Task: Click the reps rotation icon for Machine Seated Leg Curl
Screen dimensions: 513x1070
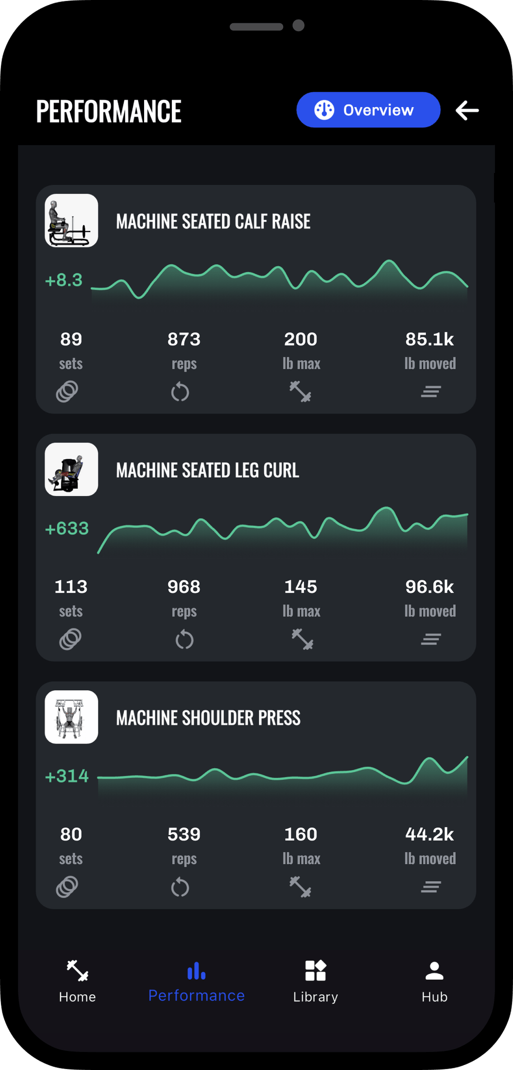Action: pos(184,639)
